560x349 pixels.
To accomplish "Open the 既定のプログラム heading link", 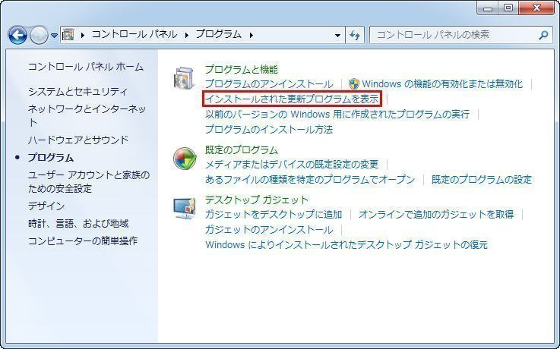I will 242,149.
